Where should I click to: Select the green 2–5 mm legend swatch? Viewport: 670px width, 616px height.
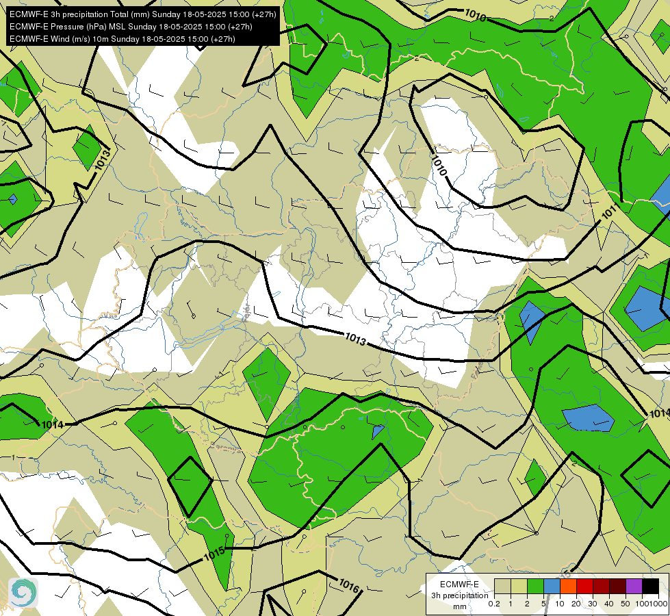535,586
